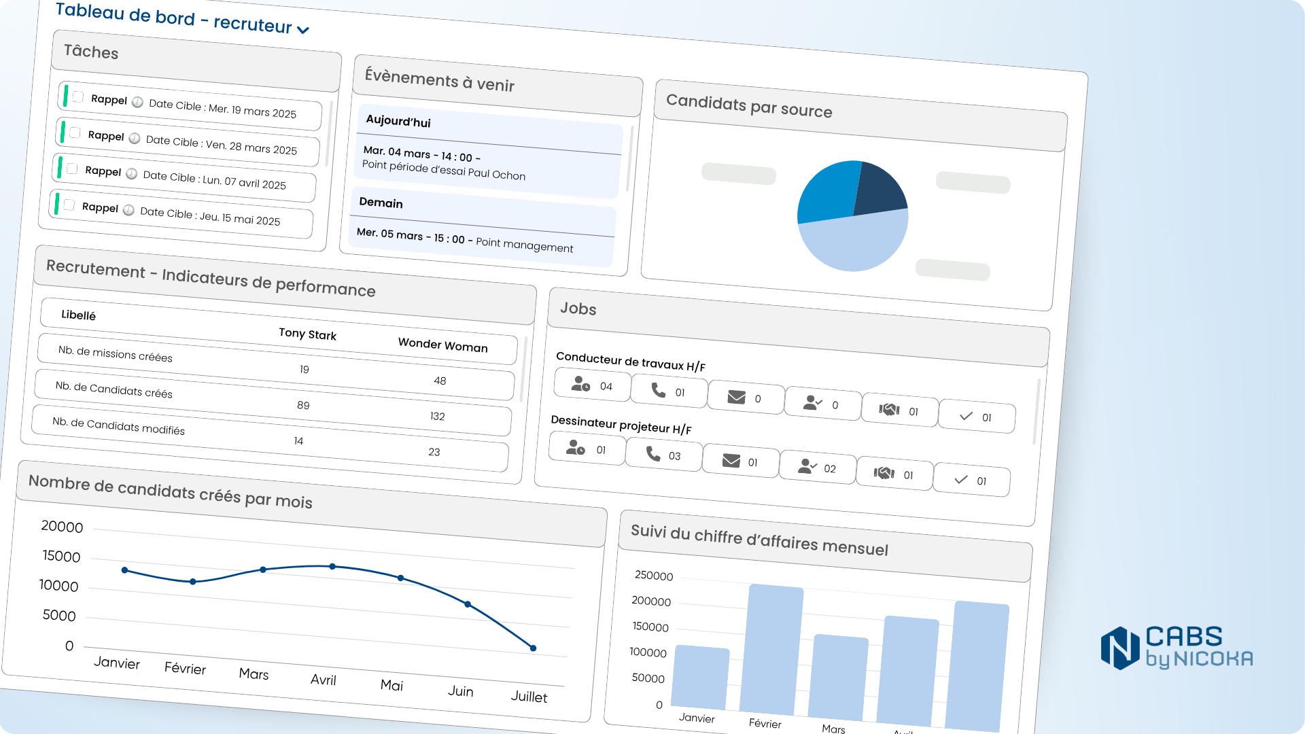The image size is (1305, 734).
Task: Click the Libellé column header
Action: 78,315
